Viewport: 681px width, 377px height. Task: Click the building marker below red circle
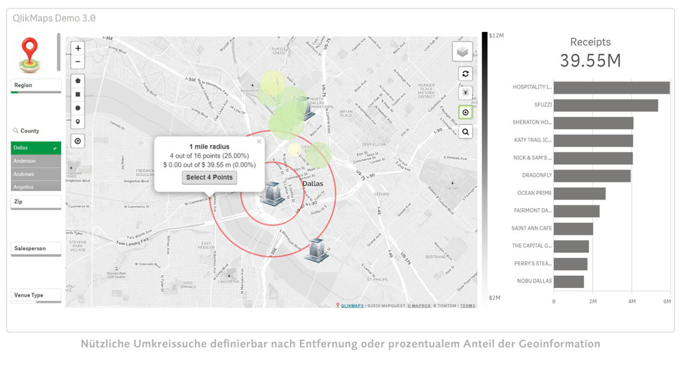[x=317, y=250]
